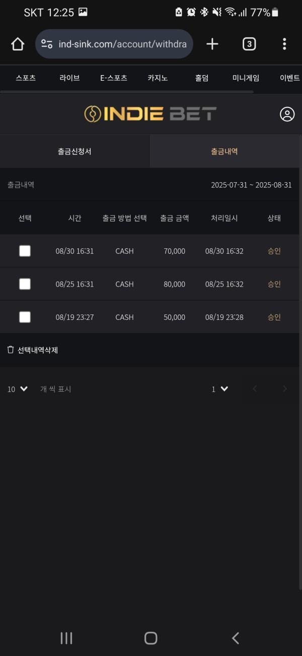302x656 pixels.
Task: Check the checkbox for the 08/30 withdrawal
Action: coord(25,251)
